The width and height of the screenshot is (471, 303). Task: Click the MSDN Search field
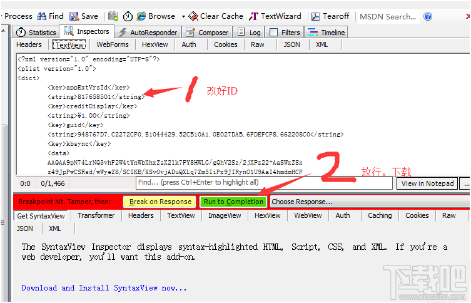(x=388, y=16)
